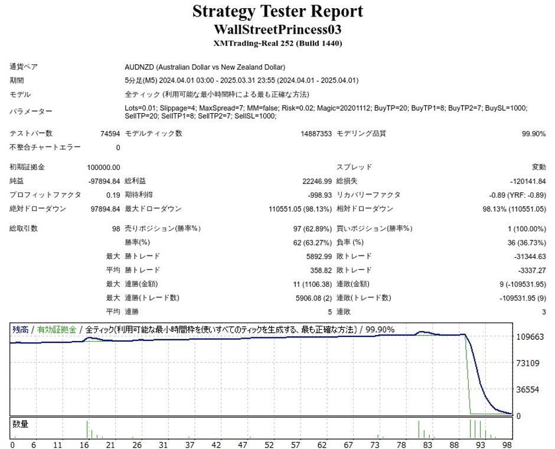The image size is (555, 449).
Task: Click long positions value 1 (100.00%)
Action: 527,229
